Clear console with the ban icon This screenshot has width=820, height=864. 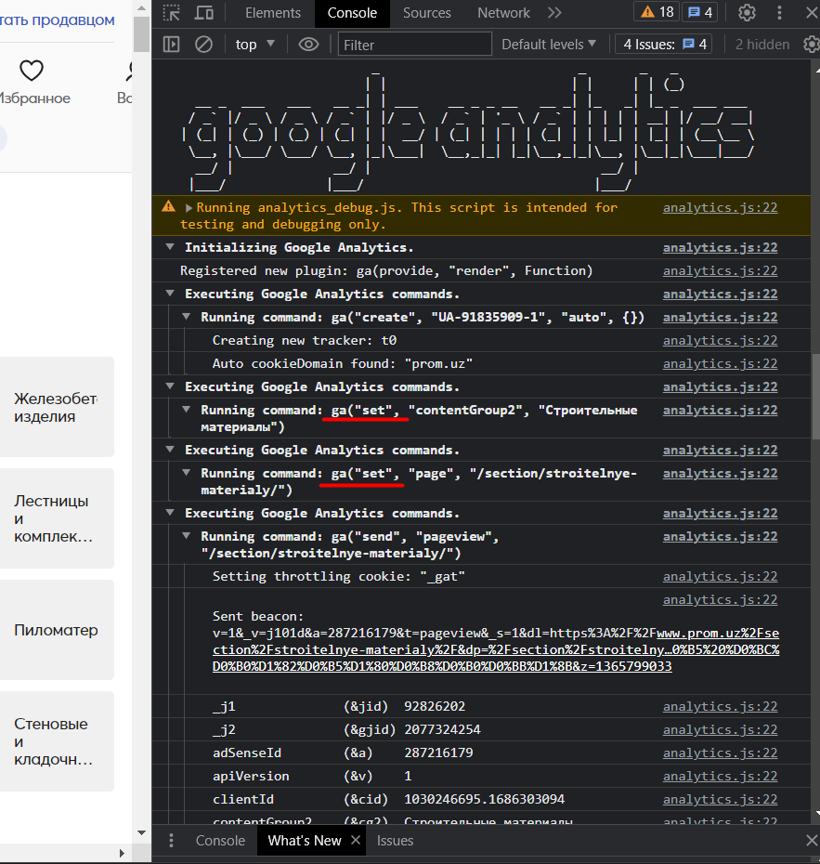203,44
